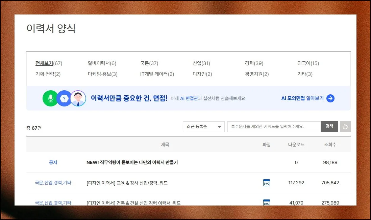Image resolution: width=371 pixels, height=220 pixels.
Task: Click the AI interviewer avatar icon
Action: point(78,98)
